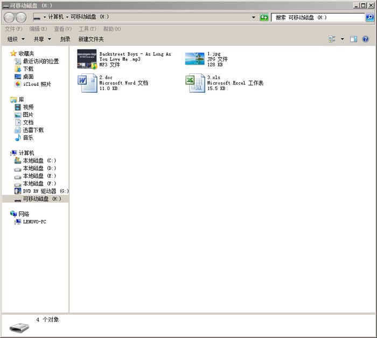Expand the 共享 dropdown menu
The height and width of the screenshot is (338, 377).
coord(43,39)
